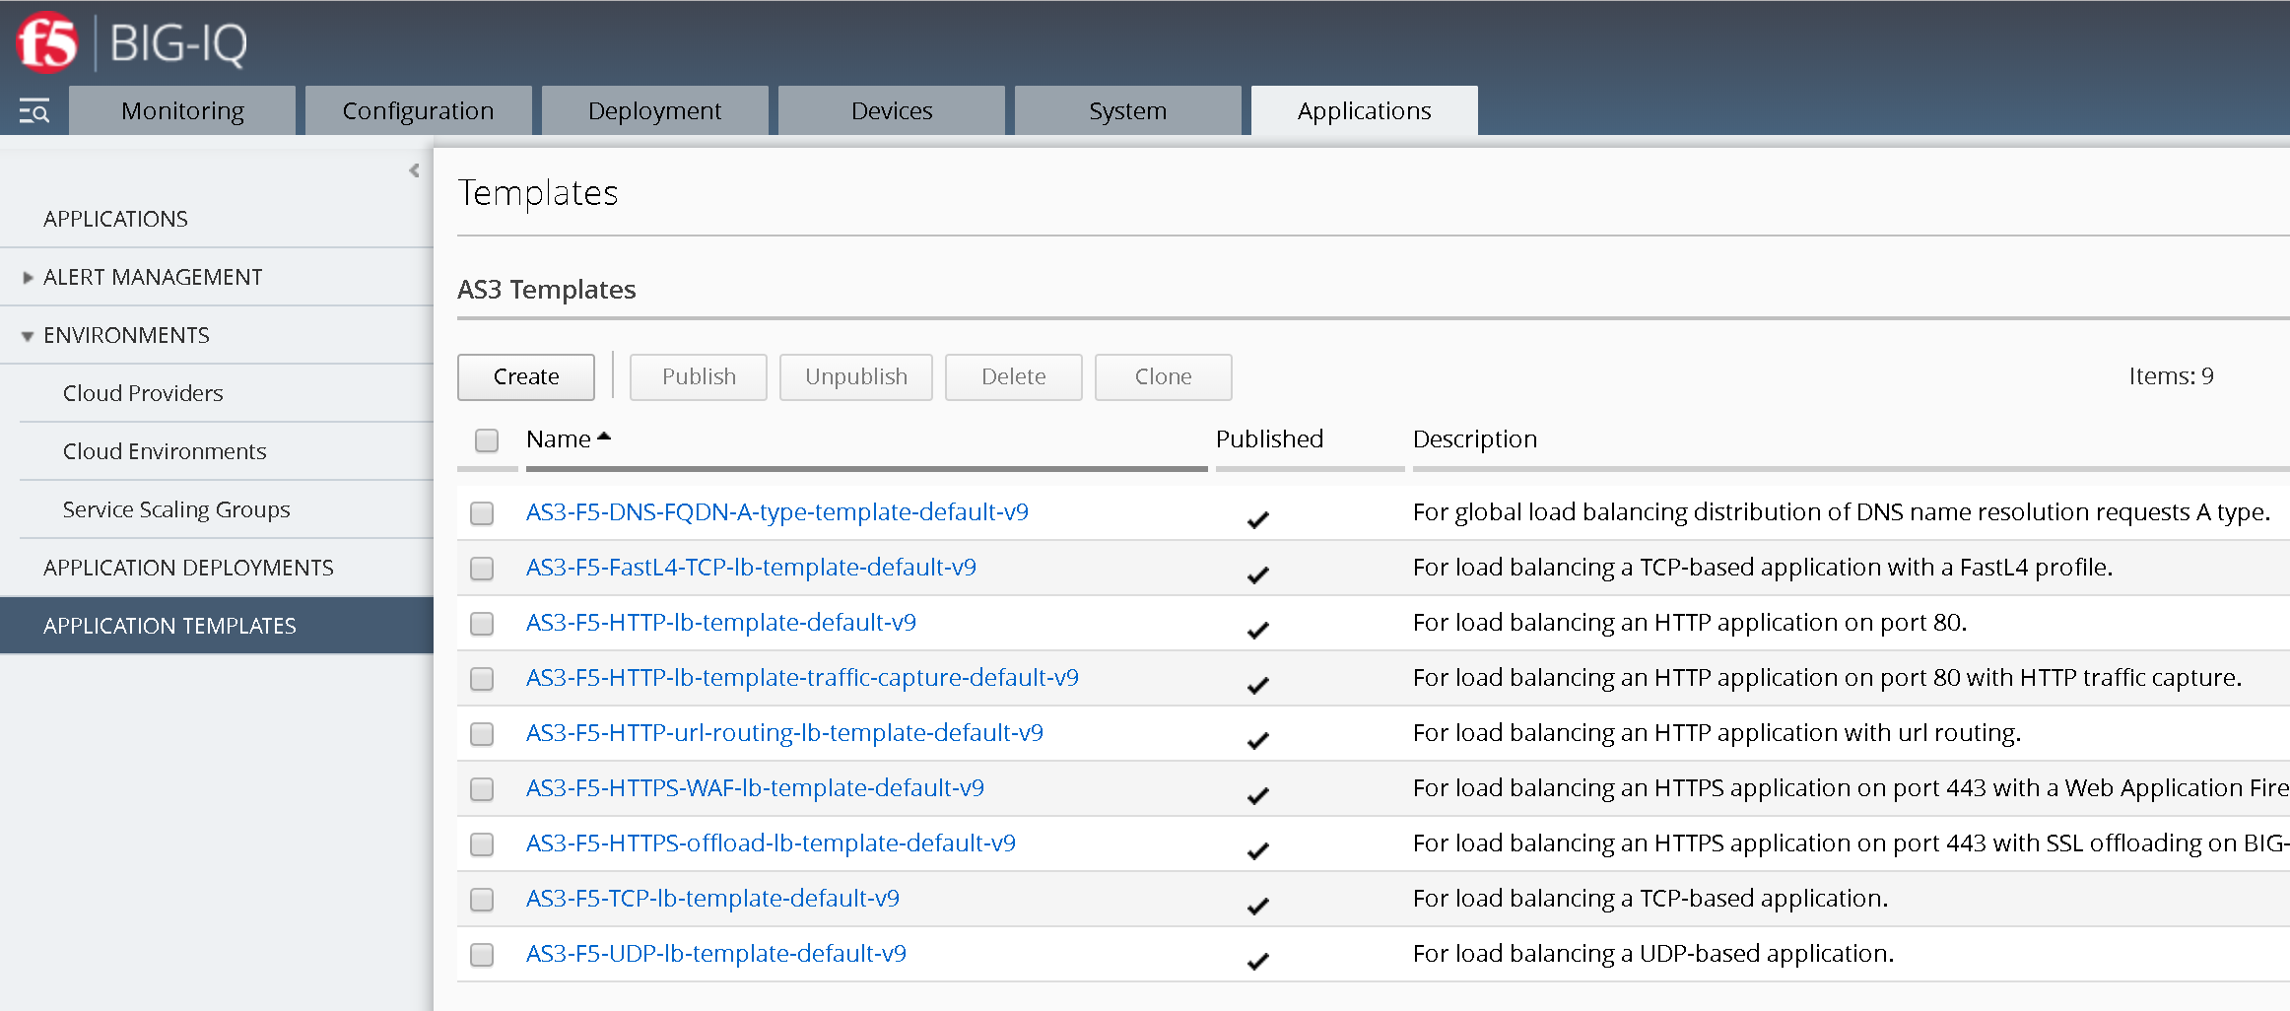The width and height of the screenshot is (2290, 1011).
Task: Click the F5 logo icon
Action: click(46, 42)
